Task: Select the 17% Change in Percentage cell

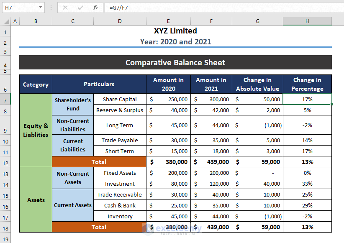Action: pyautogui.click(x=307, y=100)
